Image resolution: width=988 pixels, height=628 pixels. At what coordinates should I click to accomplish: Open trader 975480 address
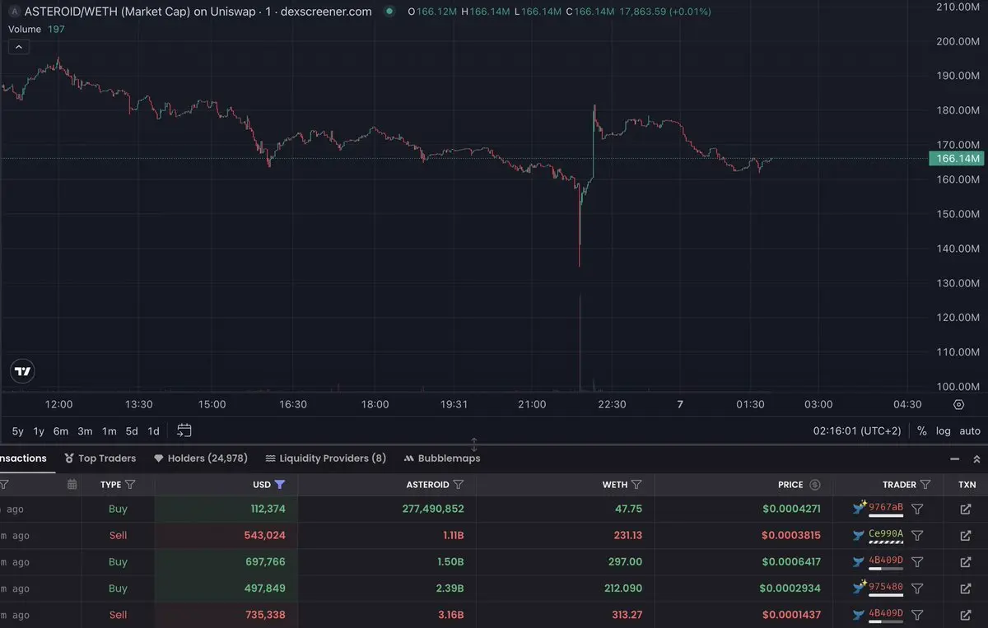(886, 587)
